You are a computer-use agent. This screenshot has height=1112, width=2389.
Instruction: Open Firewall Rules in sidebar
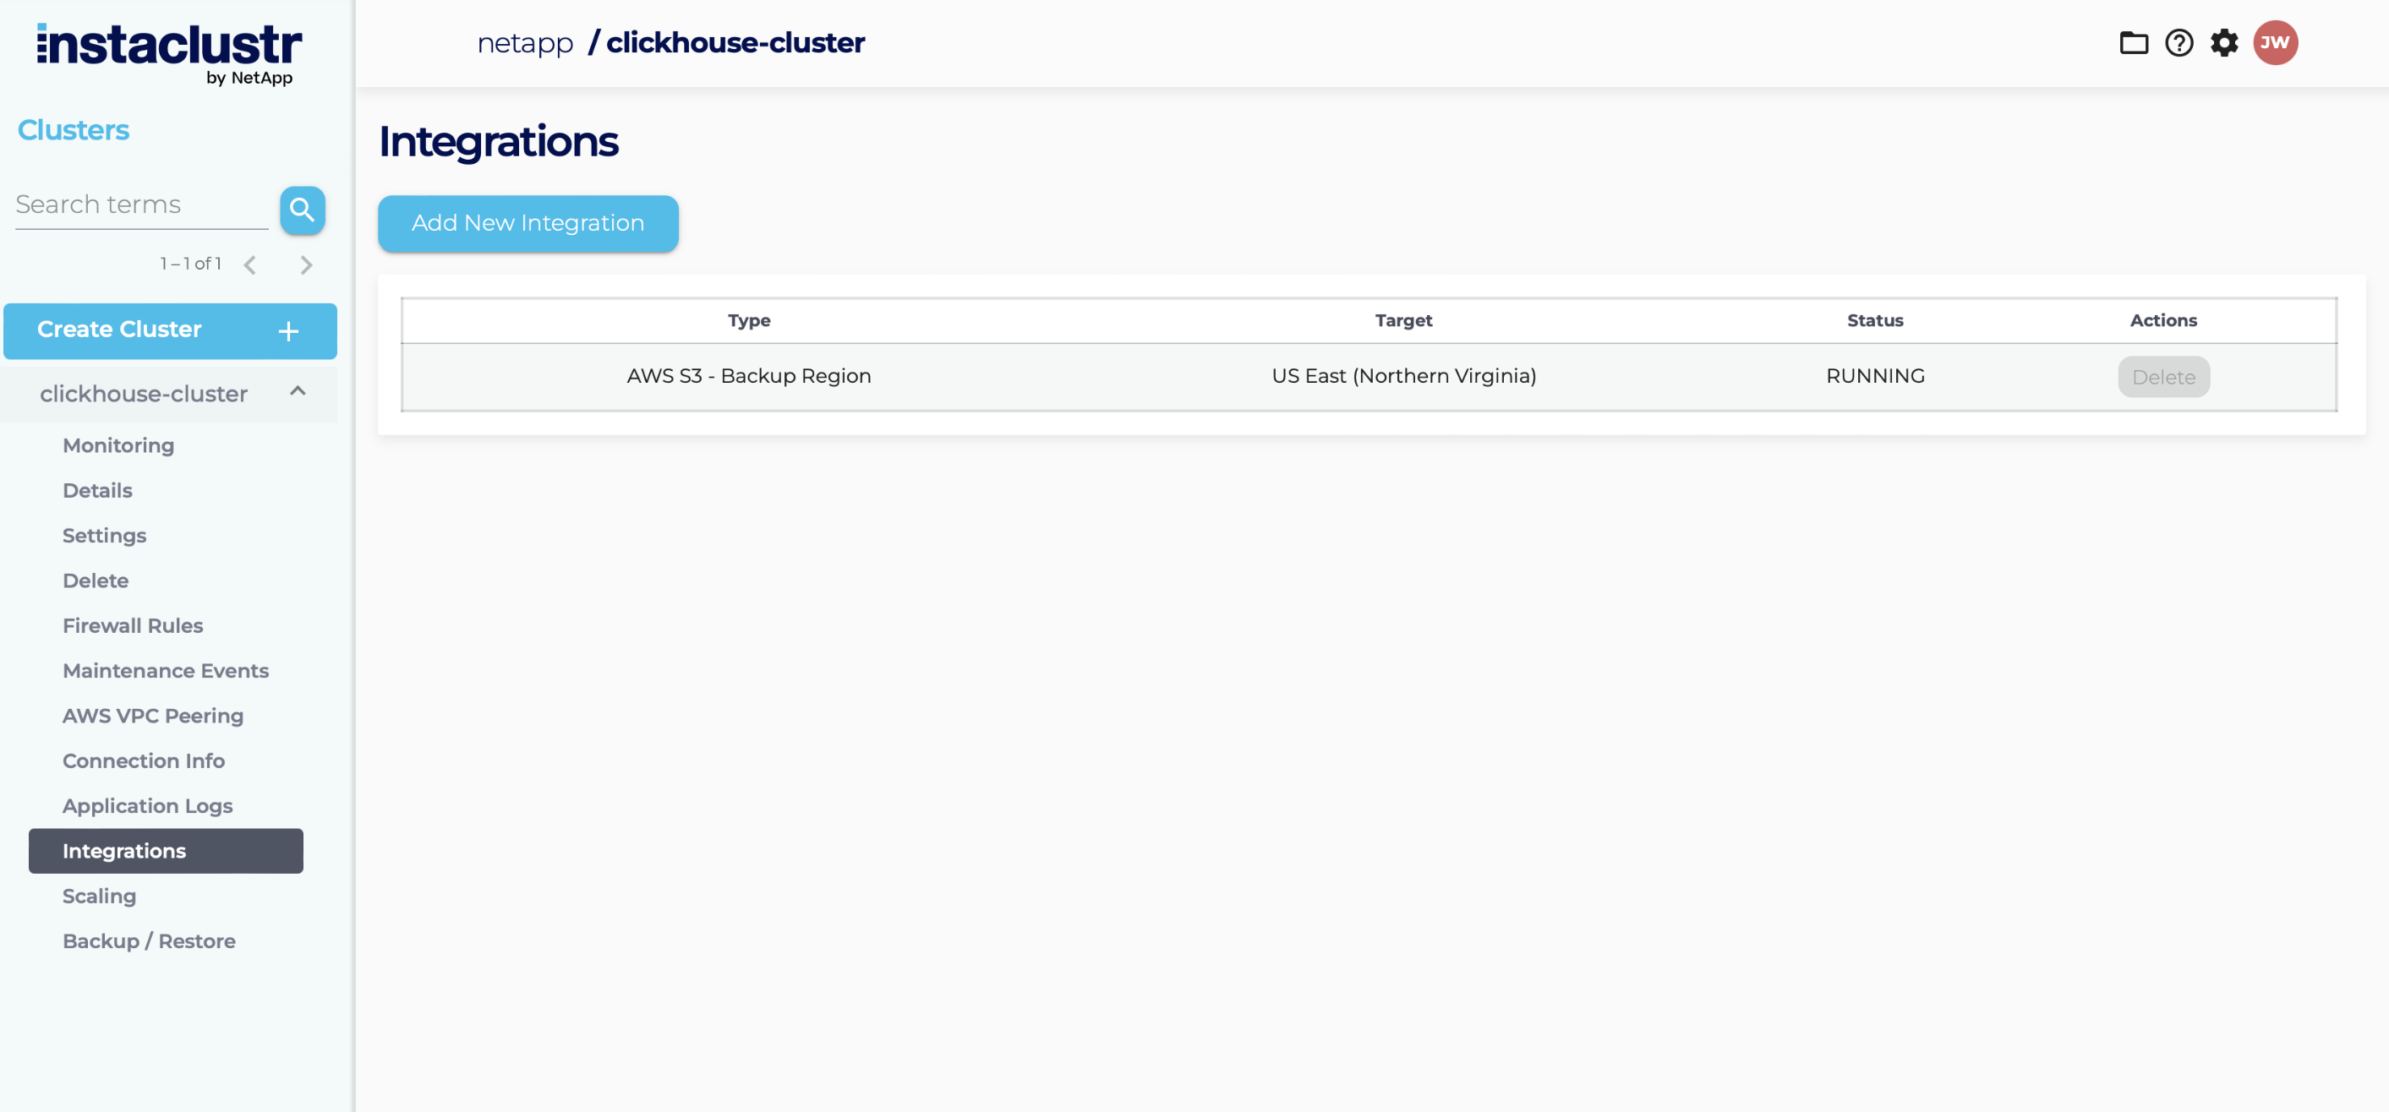(x=133, y=625)
